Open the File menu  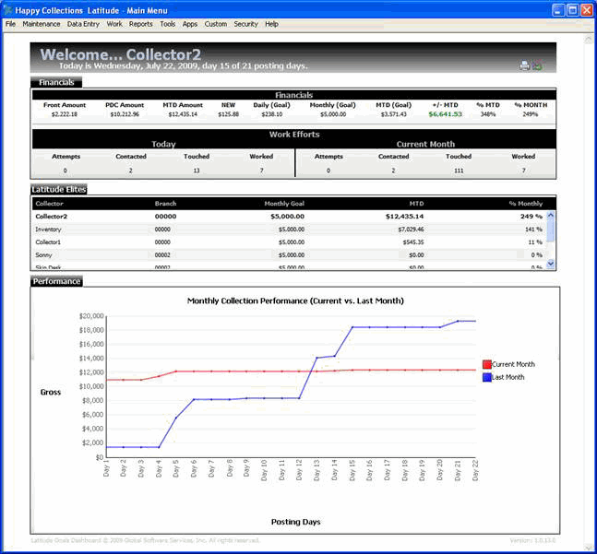point(10,24)
